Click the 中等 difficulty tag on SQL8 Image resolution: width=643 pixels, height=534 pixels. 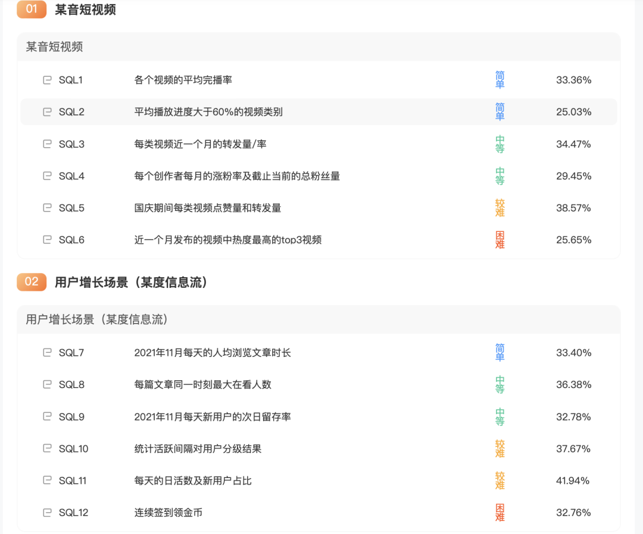click(500, 384)
